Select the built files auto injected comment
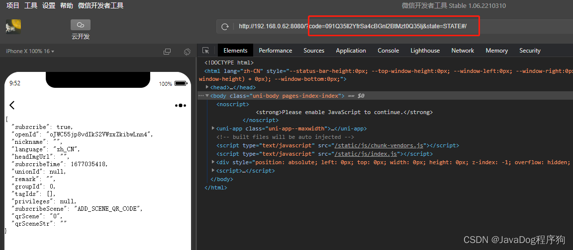This screenshot has width=573, height=250. click(285, 137)
